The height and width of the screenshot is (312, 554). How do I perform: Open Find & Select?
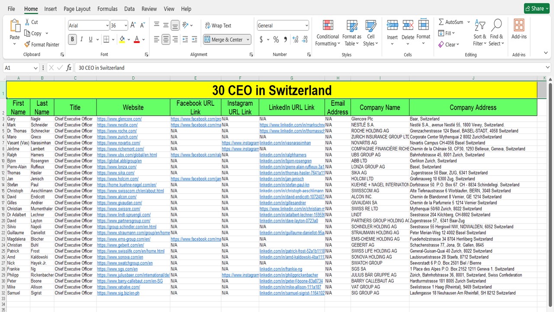coord(496,32)
